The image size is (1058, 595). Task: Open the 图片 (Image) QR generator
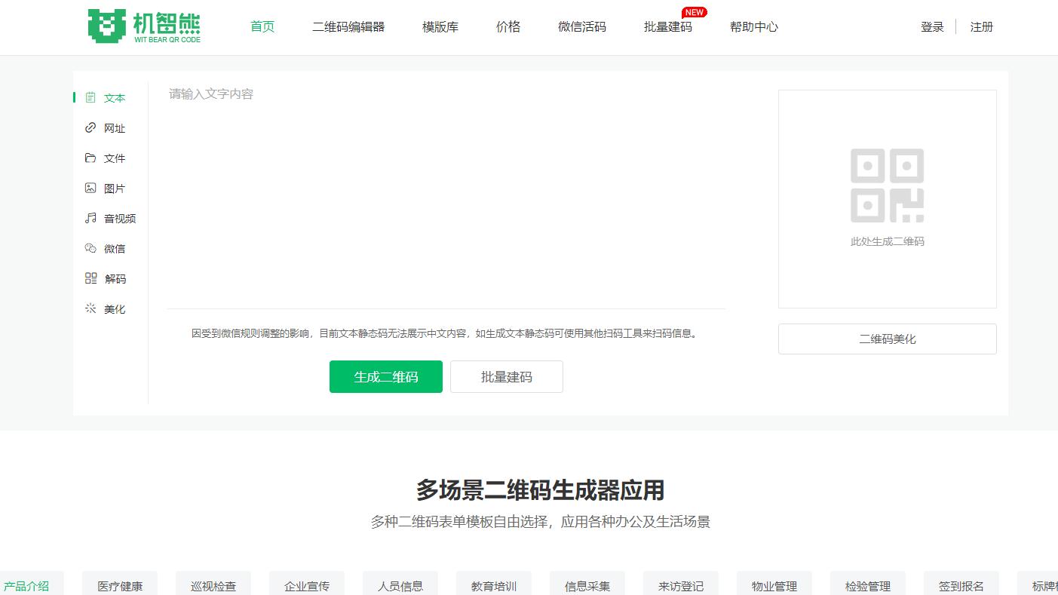pyautogui.click(x=90, y=188)
